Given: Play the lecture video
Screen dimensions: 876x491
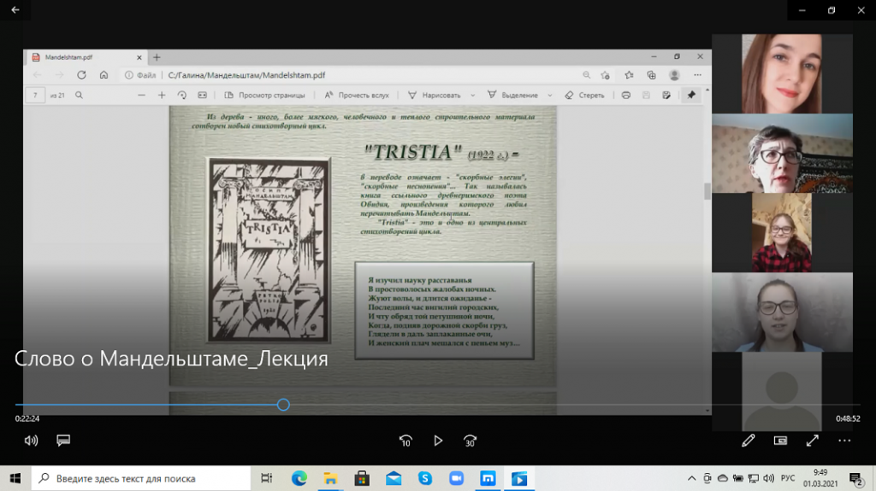Looking at the screenshot, I should point(438,441).
